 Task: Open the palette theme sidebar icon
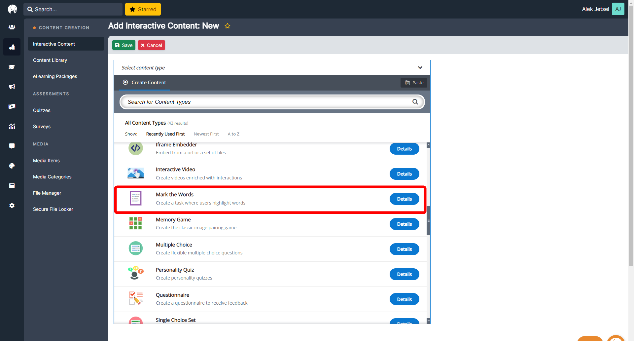12,166
